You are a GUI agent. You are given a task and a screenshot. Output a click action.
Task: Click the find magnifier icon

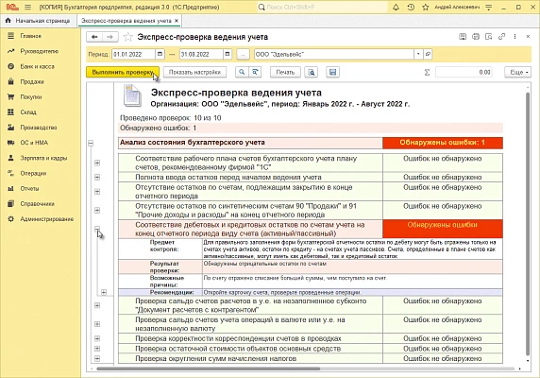tap(242, 72)
